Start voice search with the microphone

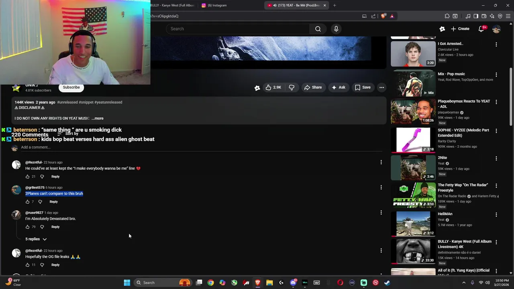[336, 29]
